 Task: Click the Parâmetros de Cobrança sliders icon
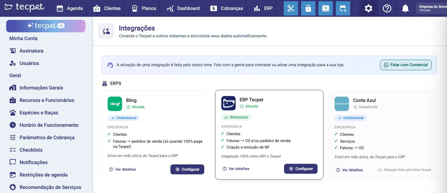pos(13,138)
